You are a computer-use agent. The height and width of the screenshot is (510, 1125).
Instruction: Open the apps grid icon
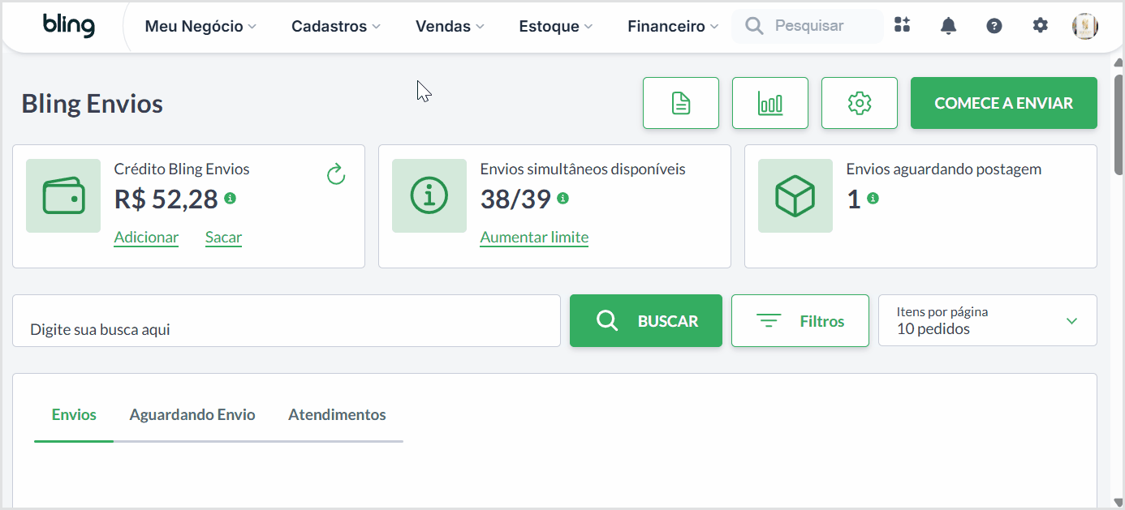pyautogui.click(x=902, y=25)
